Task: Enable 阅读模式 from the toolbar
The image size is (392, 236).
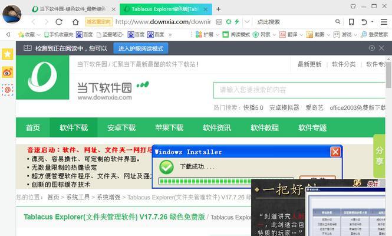Action: tap(236, 35)
